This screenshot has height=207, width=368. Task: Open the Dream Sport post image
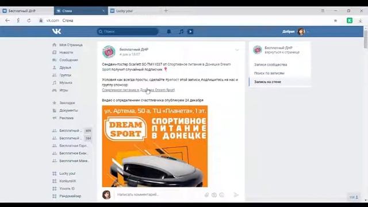(x=155, y=146)
